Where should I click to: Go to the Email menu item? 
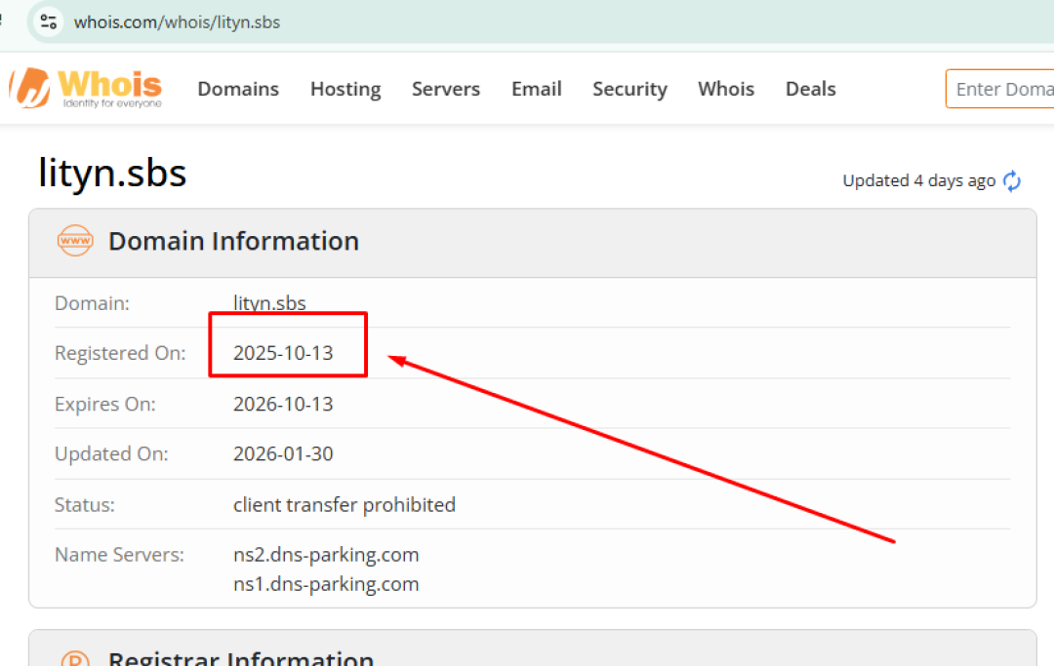537,89
